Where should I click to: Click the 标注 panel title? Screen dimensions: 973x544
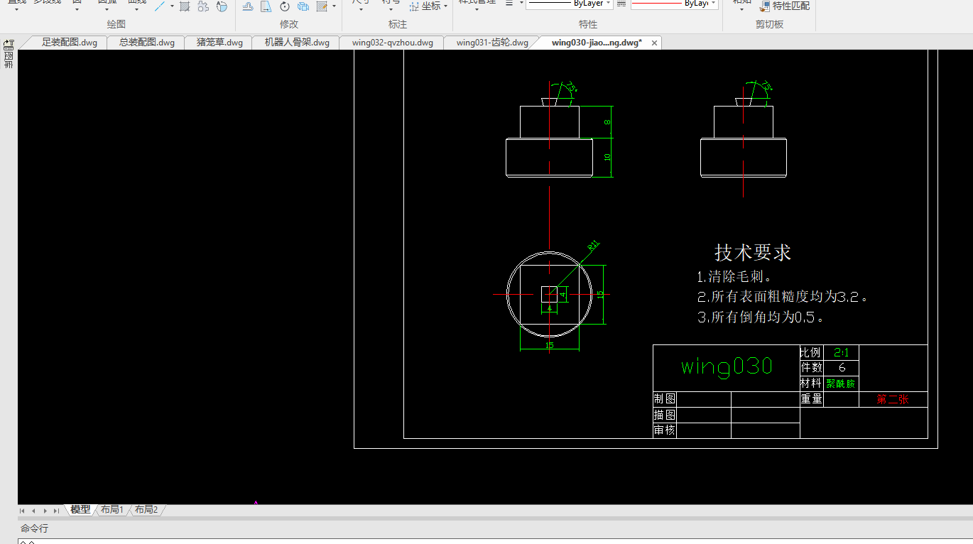[x=398, y=24]
